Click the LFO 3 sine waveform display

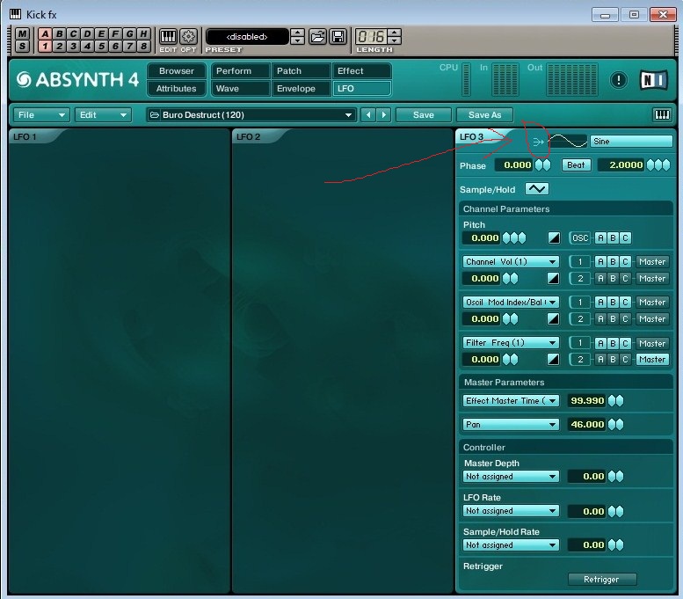[568, 142]
